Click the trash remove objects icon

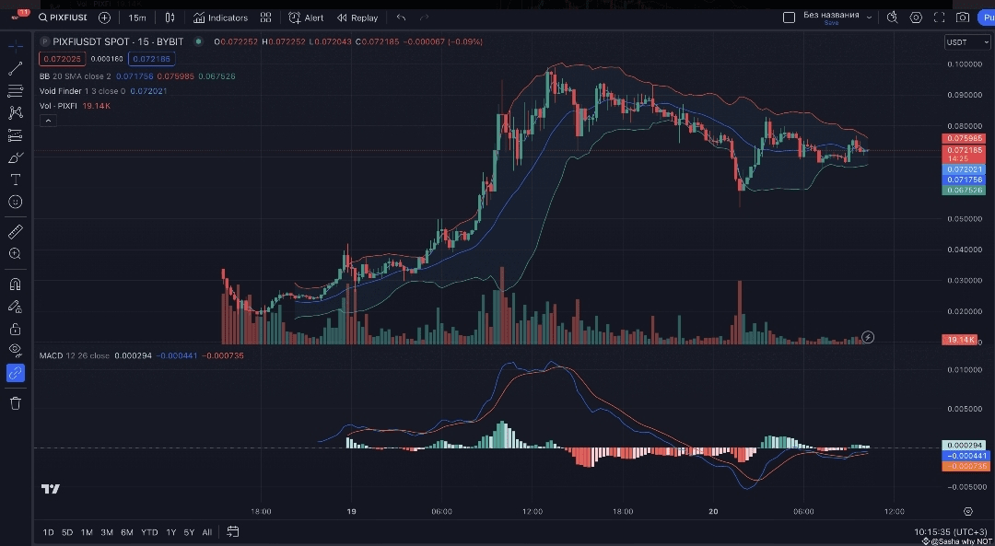click(x=16, y=402)
